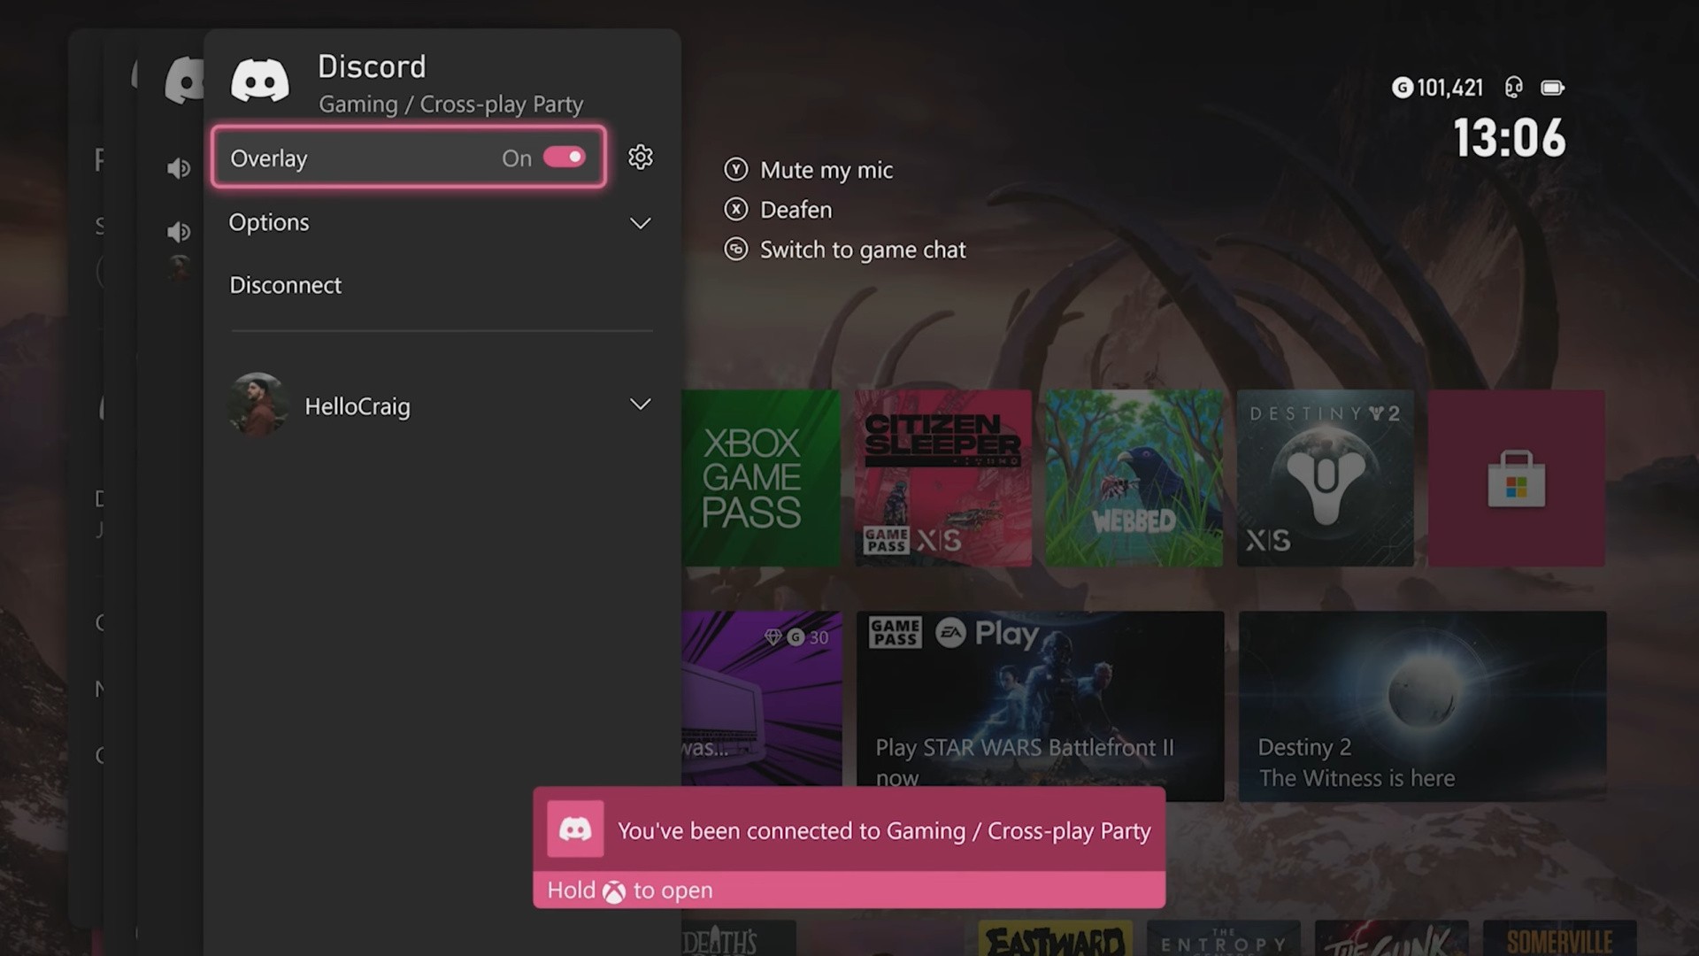Screen dimensions: 1699x956
Task: Click HelloCraig's profile avatar
Action: coord(258,405)
